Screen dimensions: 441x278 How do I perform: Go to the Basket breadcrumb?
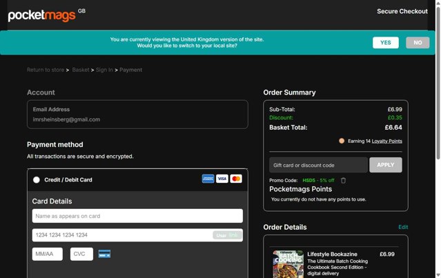81,70
